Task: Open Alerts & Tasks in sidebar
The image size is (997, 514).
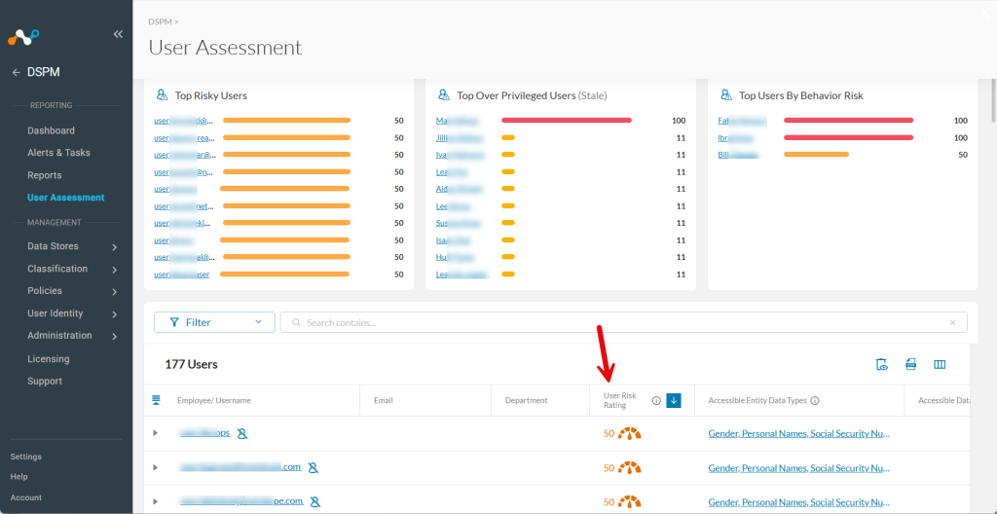Action: 58,153
